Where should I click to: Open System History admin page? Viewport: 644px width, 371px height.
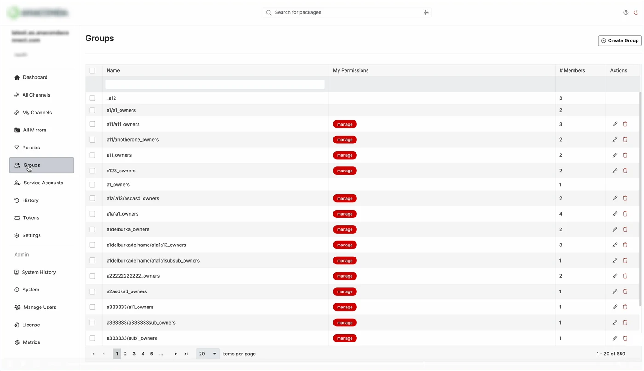41,272
